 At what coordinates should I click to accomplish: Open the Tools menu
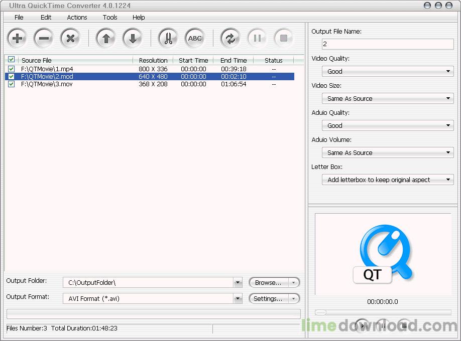coord(110,17)
